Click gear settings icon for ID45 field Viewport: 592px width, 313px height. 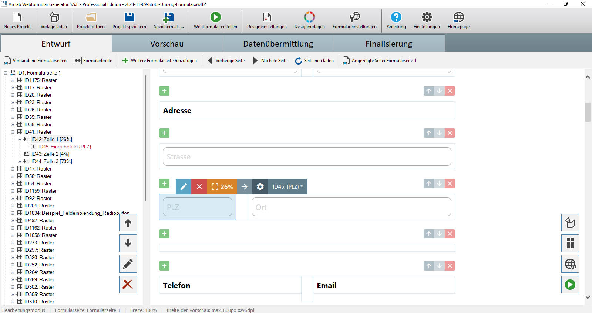click(x=260, y=187)
